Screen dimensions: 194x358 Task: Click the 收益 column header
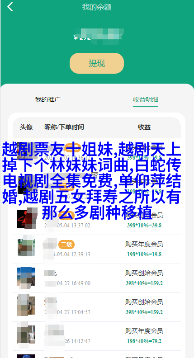[144, 127]
